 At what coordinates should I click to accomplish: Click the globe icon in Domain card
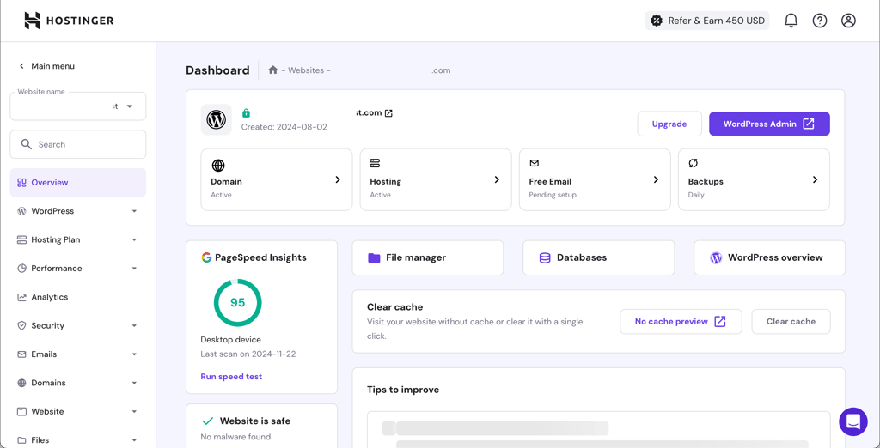(217, 166)
